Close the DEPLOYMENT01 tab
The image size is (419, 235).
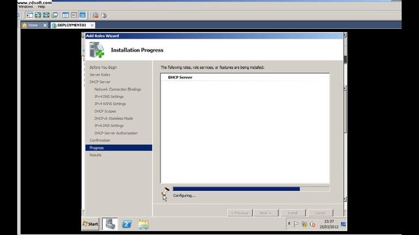click(x=92, y=25)
